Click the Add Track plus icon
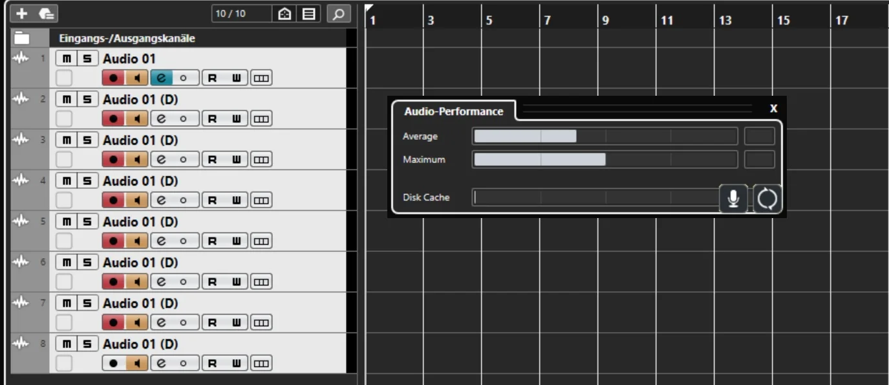This screenshot has width=889, height=385. click(x=22, y=13)
